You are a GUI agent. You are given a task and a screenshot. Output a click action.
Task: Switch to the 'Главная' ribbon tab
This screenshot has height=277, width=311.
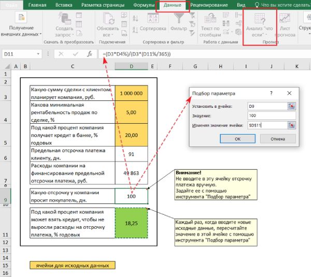37,6
